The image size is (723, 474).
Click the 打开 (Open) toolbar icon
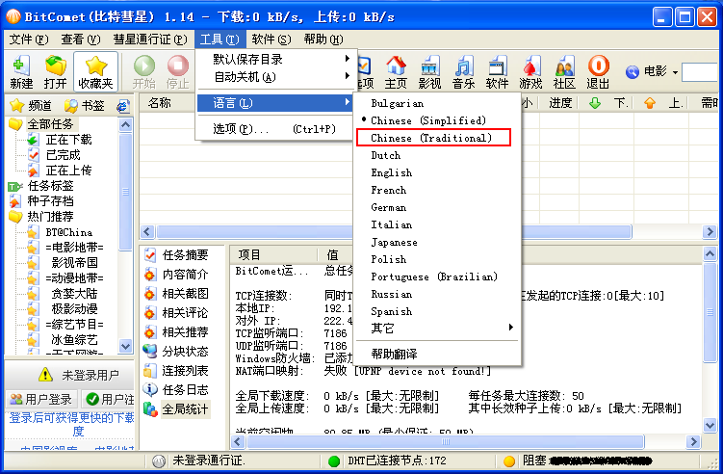click(55, 72)
